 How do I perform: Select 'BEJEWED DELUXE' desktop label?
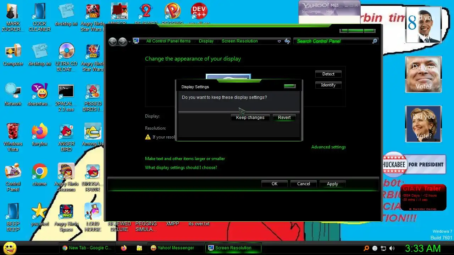tap(119, 226)
